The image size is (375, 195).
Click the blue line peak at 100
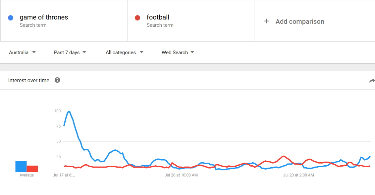point(69,111)
